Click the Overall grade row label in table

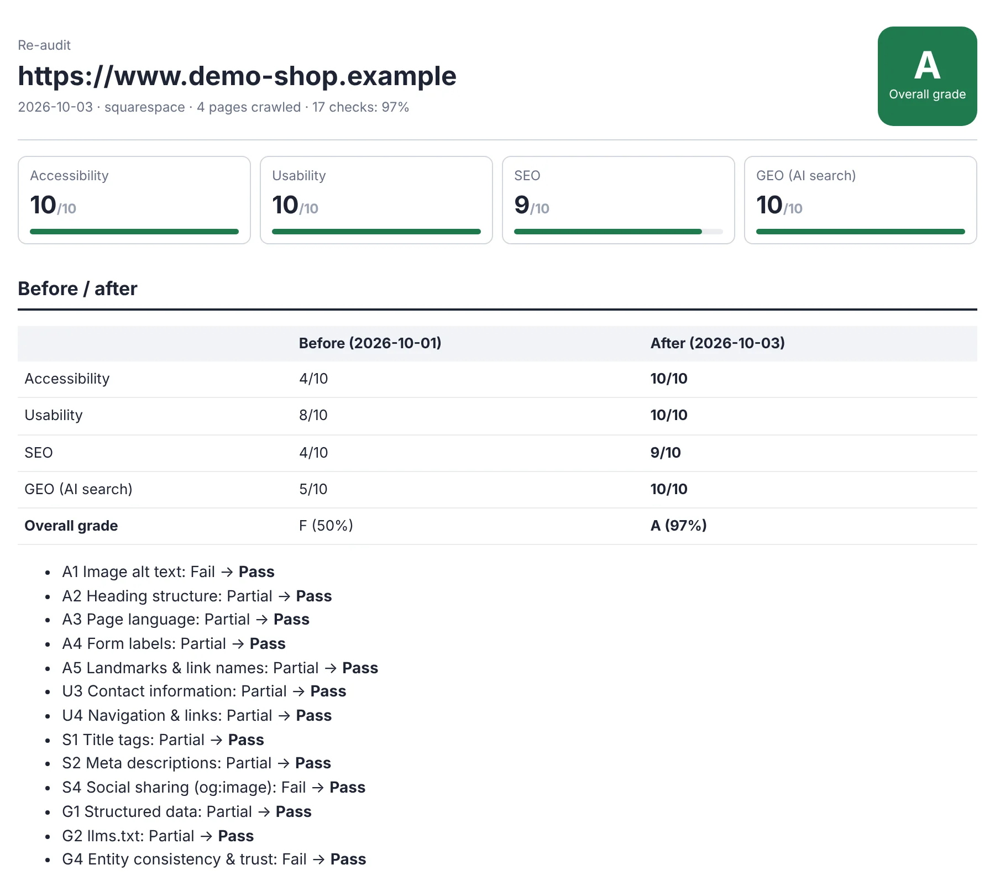point(71,526)
